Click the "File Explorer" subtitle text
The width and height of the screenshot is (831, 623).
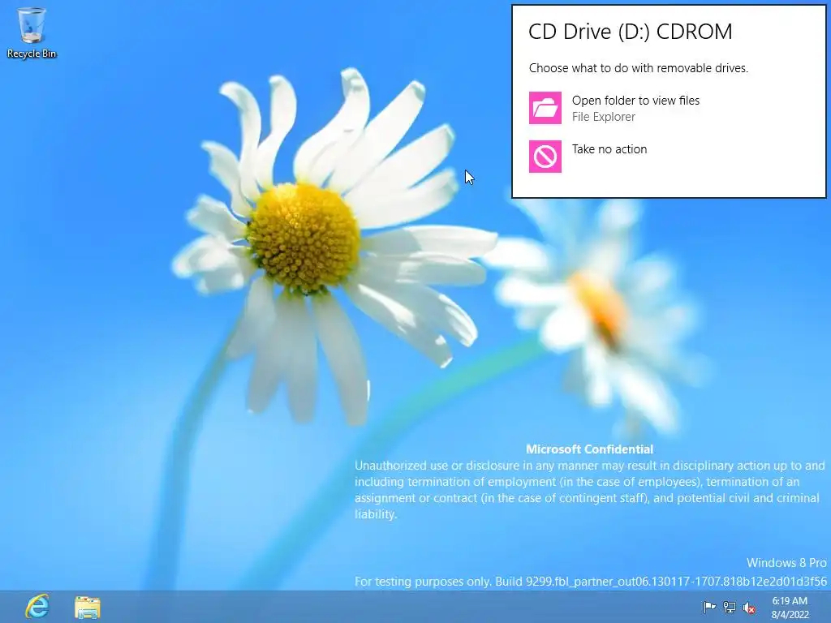tap(603, 117)
